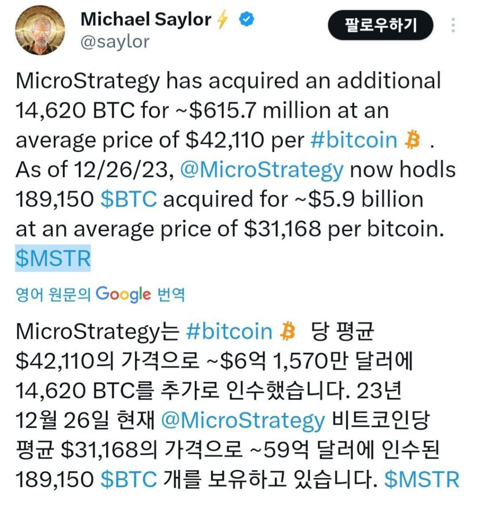Click the blue verified badge next to Michael Saylor
The image size is (477, 523).
click(246, 19)
